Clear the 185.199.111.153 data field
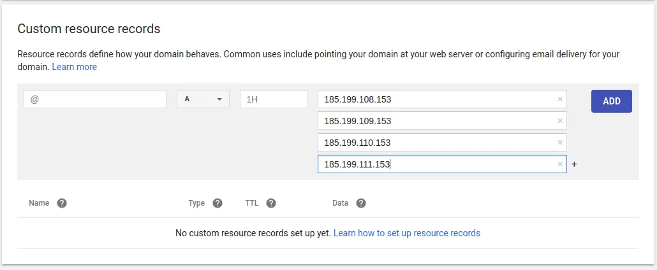657x270 pixels. tap(560, 164)
